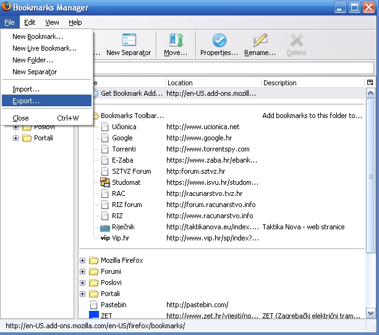Click http://www.torrentspy.com location cell

click(x=208, y=149)
